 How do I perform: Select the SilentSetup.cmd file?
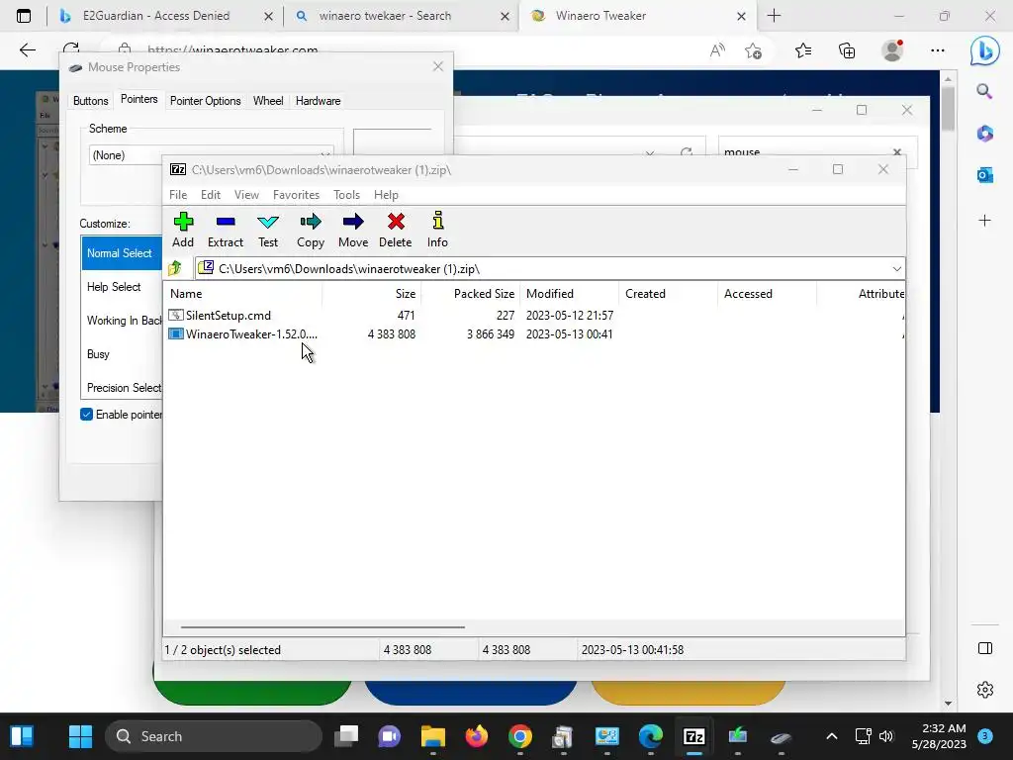tap(229, 316)
